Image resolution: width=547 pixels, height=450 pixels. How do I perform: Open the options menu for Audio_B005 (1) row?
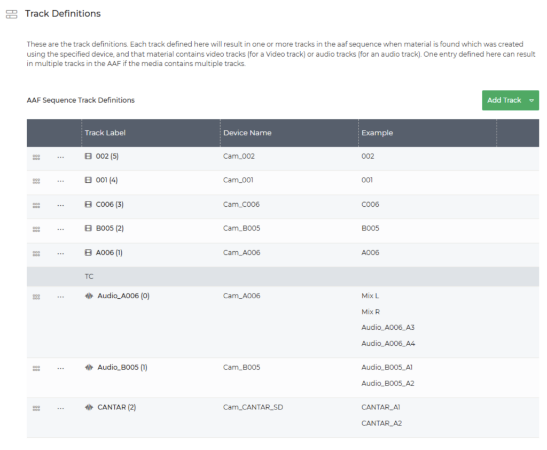pos(61,368)
